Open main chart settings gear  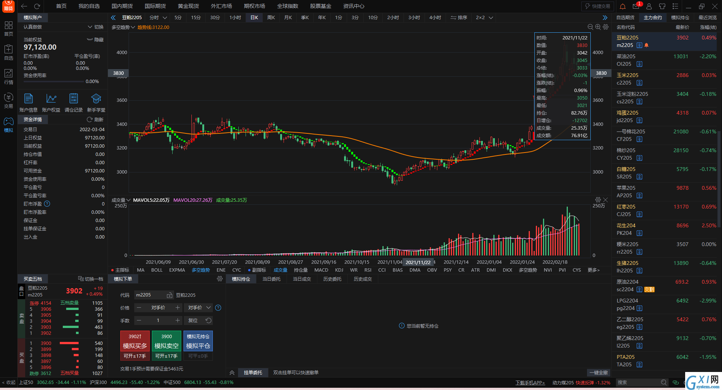tap(605, 27)
